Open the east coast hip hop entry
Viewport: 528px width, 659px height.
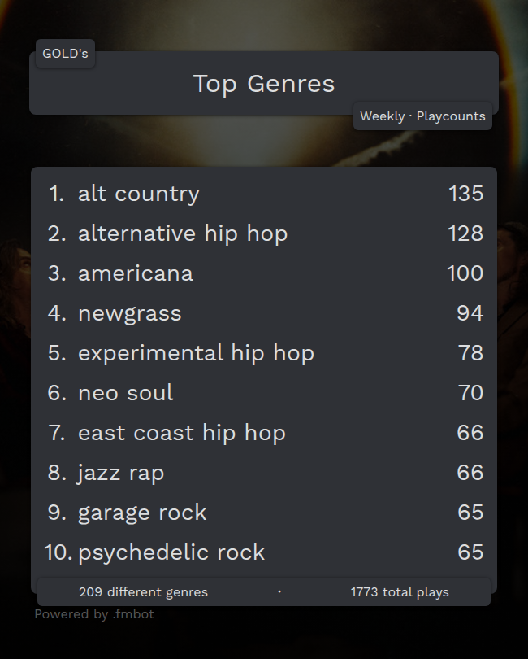click(182, 433)
